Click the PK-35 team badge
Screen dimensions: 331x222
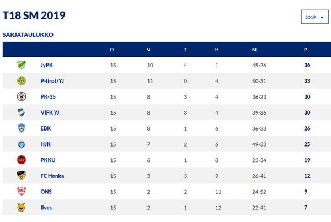tap(22, 96)
